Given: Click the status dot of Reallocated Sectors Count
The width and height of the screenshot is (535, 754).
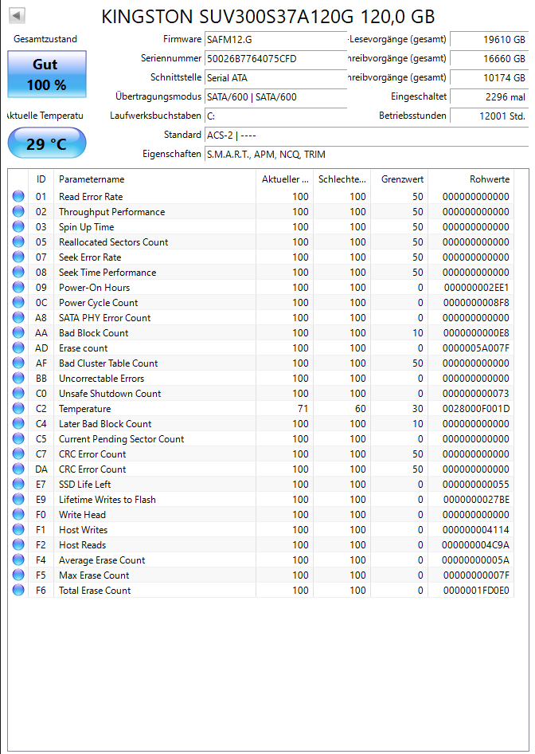Looking at the screenshot, I should coord(18,242).
